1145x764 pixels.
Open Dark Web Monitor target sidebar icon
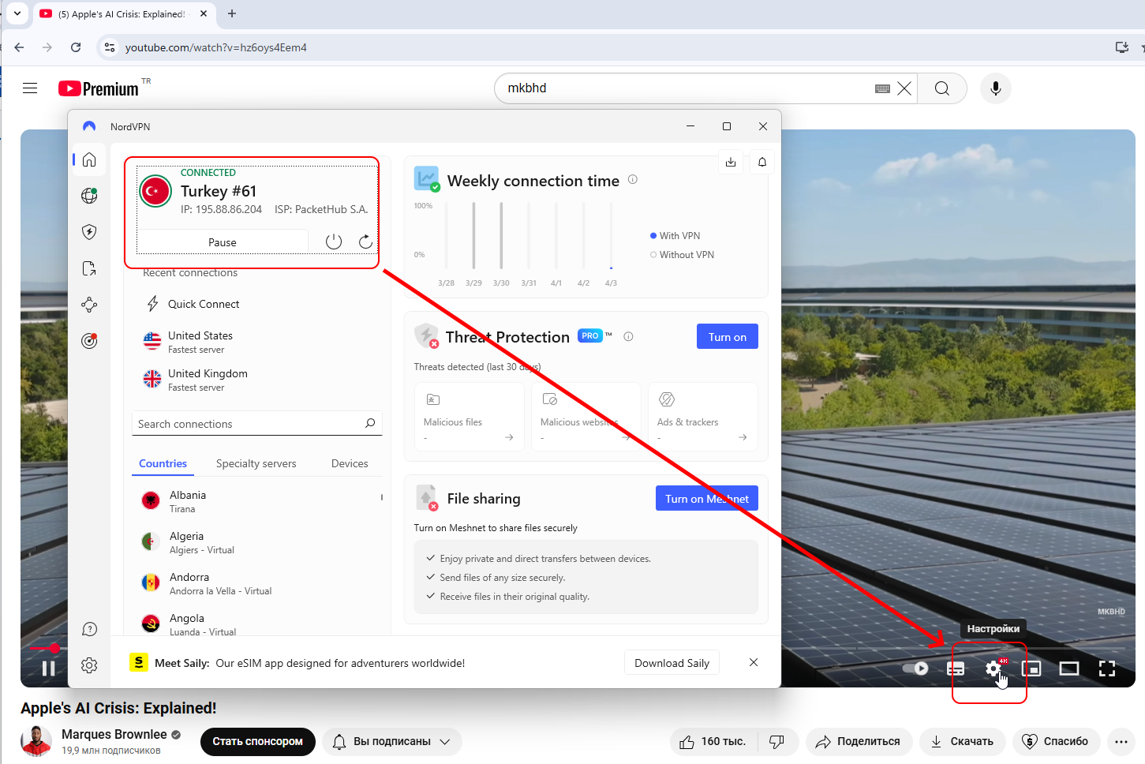pyautogui.click(x=89, y=341)
